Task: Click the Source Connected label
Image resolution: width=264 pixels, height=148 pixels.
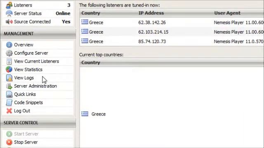Action: (x=32, y=22)
